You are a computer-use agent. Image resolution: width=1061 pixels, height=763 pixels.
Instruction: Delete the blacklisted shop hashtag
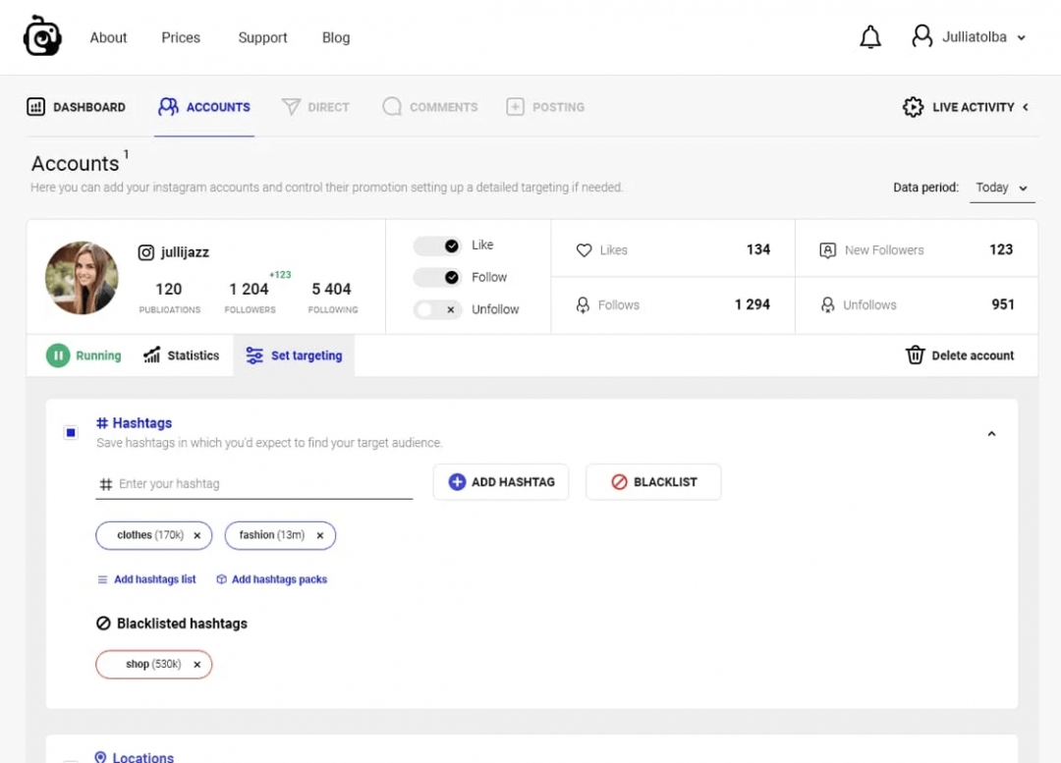[x=196, y=665]
